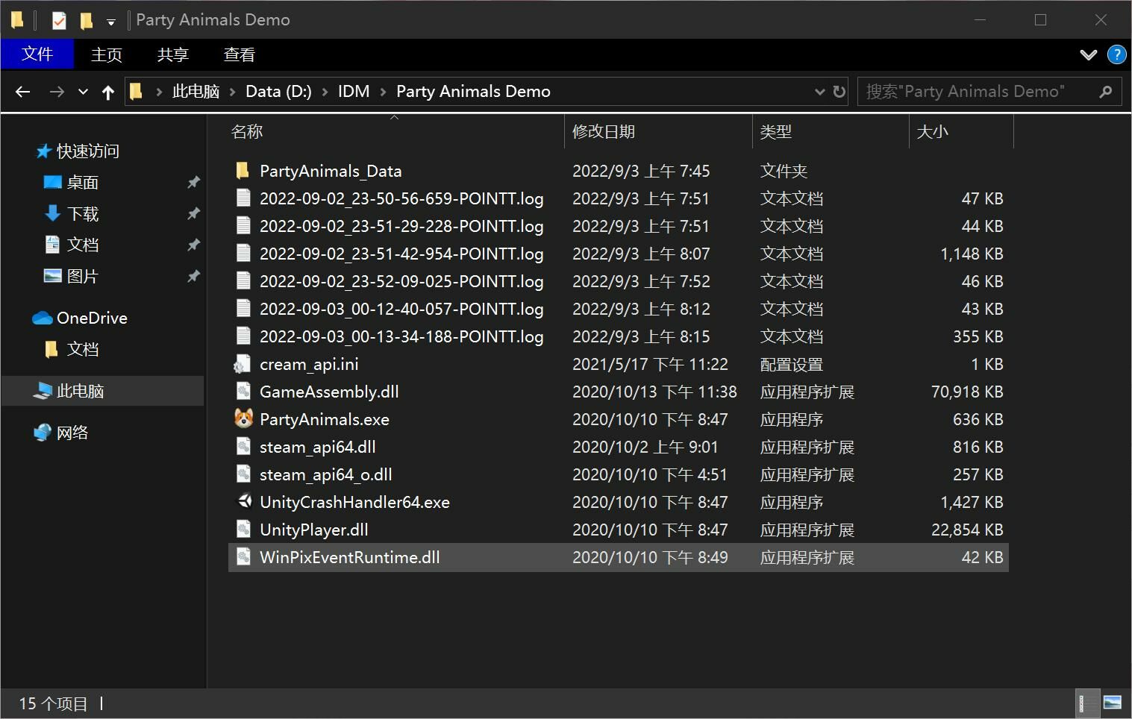Click IDM in the breadcrumb path
The image size is (1132, 719).
click(353, 92)
